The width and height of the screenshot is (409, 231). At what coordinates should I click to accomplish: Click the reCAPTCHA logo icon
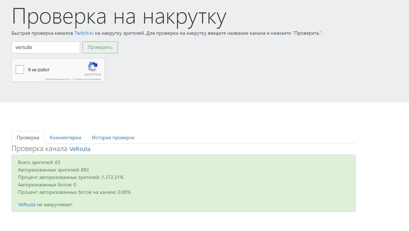[x=92, y=67]
